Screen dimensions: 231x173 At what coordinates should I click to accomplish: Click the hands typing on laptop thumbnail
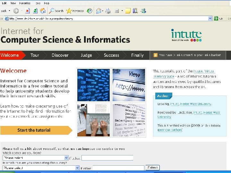(x=94, y=120)
